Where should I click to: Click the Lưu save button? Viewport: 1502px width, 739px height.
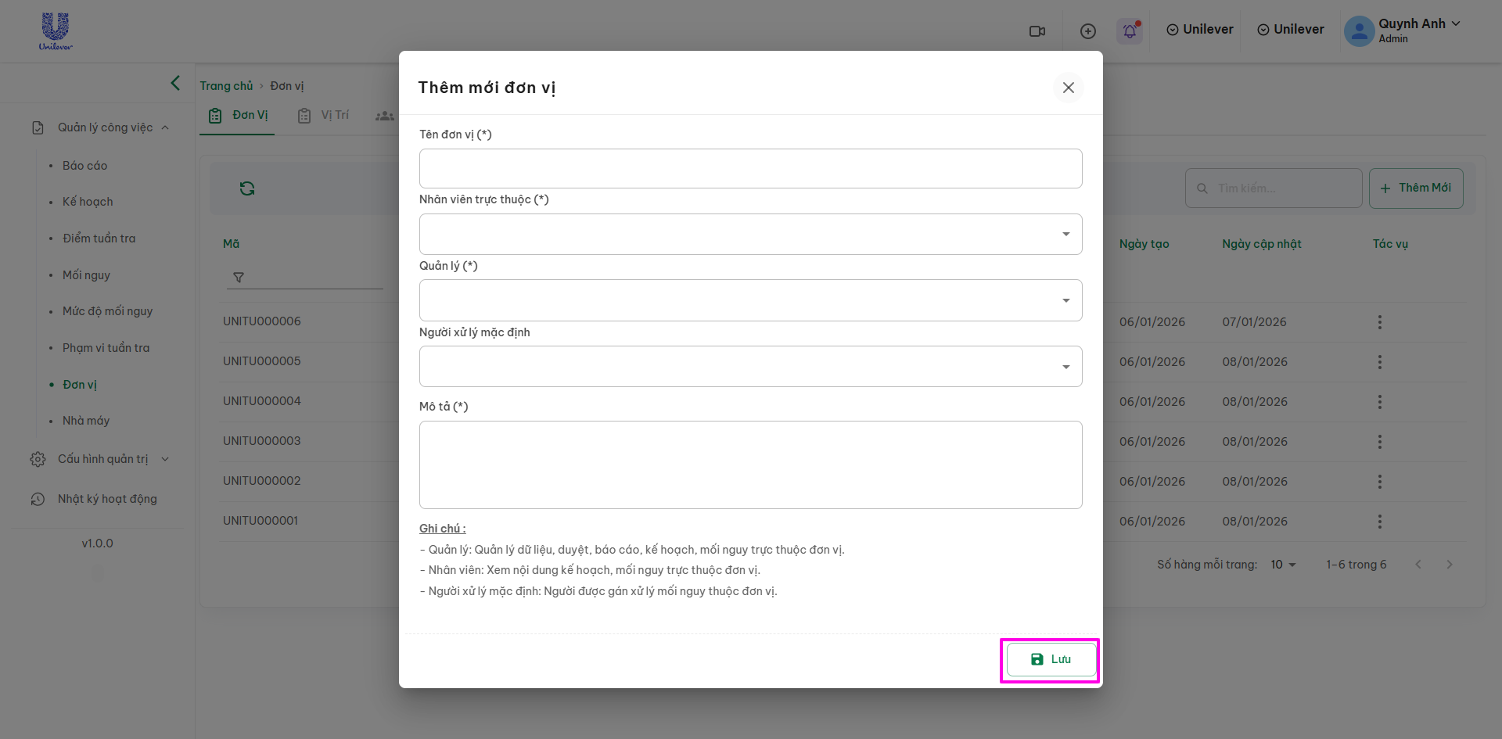click(x=1051, y=659)
